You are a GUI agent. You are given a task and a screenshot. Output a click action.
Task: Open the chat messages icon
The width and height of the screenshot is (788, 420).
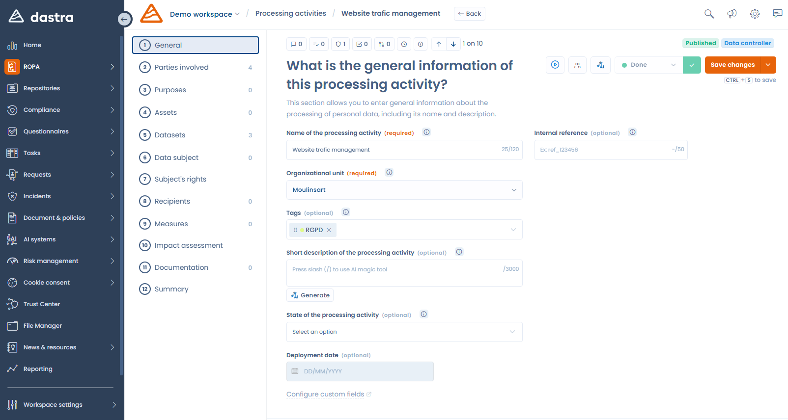tap(777, 14)
